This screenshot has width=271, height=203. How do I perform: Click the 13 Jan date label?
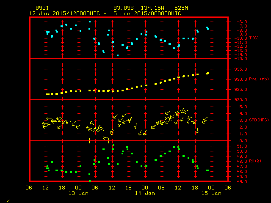tap(78, 193)
